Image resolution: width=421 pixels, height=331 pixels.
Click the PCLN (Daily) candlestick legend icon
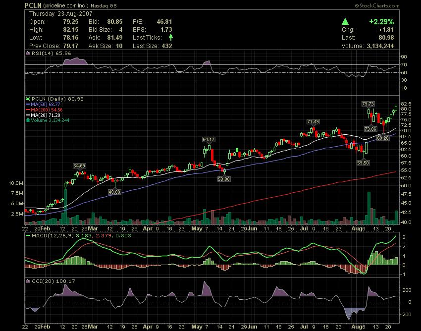[x=28, y=99]
